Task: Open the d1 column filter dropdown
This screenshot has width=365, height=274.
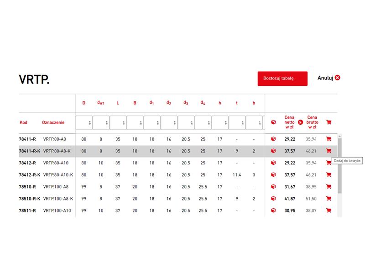Action: [152, 123]
